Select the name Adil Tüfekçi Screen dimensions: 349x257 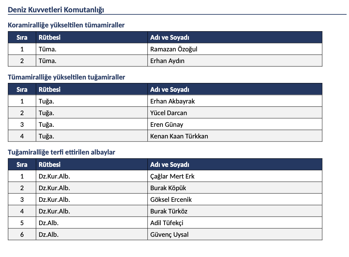click(x=167, y=223)
